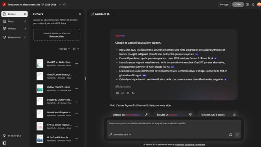Open the Assistant IA three-dot menu
261x147 pixels.
(113, 14)
